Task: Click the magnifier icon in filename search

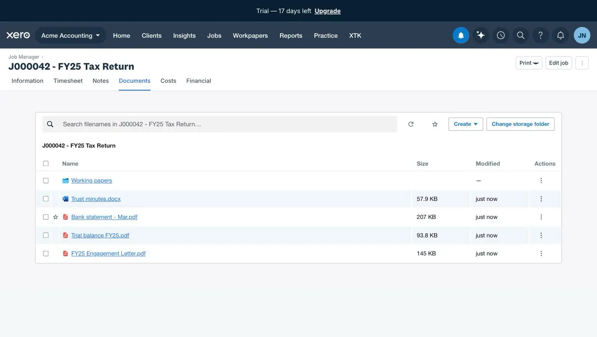Action: [50, 124]
